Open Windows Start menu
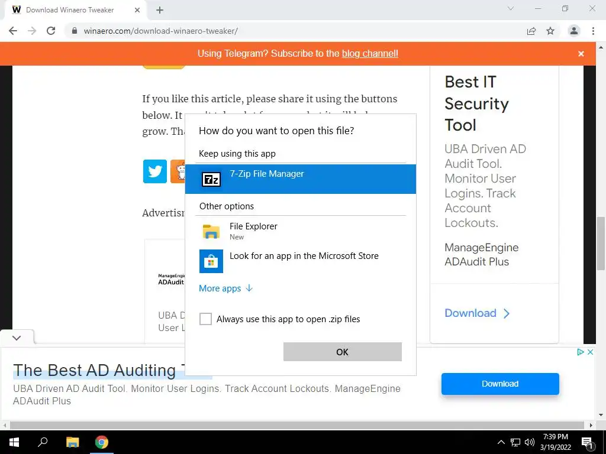Viewport: 606px width, 454px height. (14, 442)
